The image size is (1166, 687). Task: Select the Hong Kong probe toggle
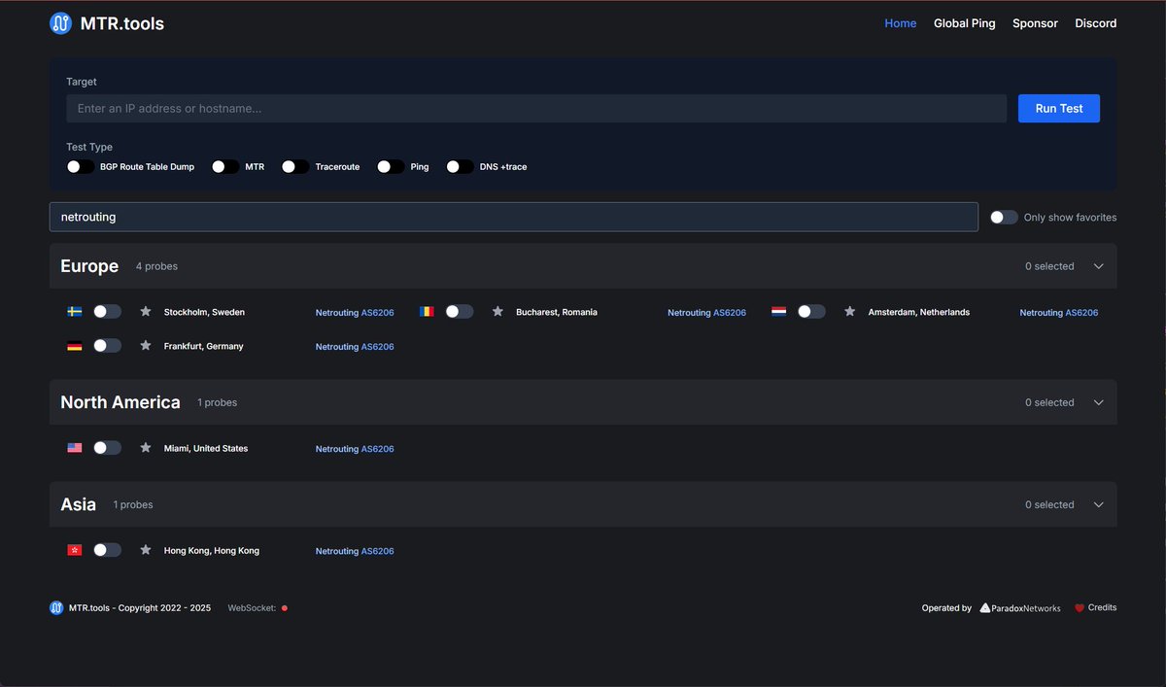coord(107,550)
